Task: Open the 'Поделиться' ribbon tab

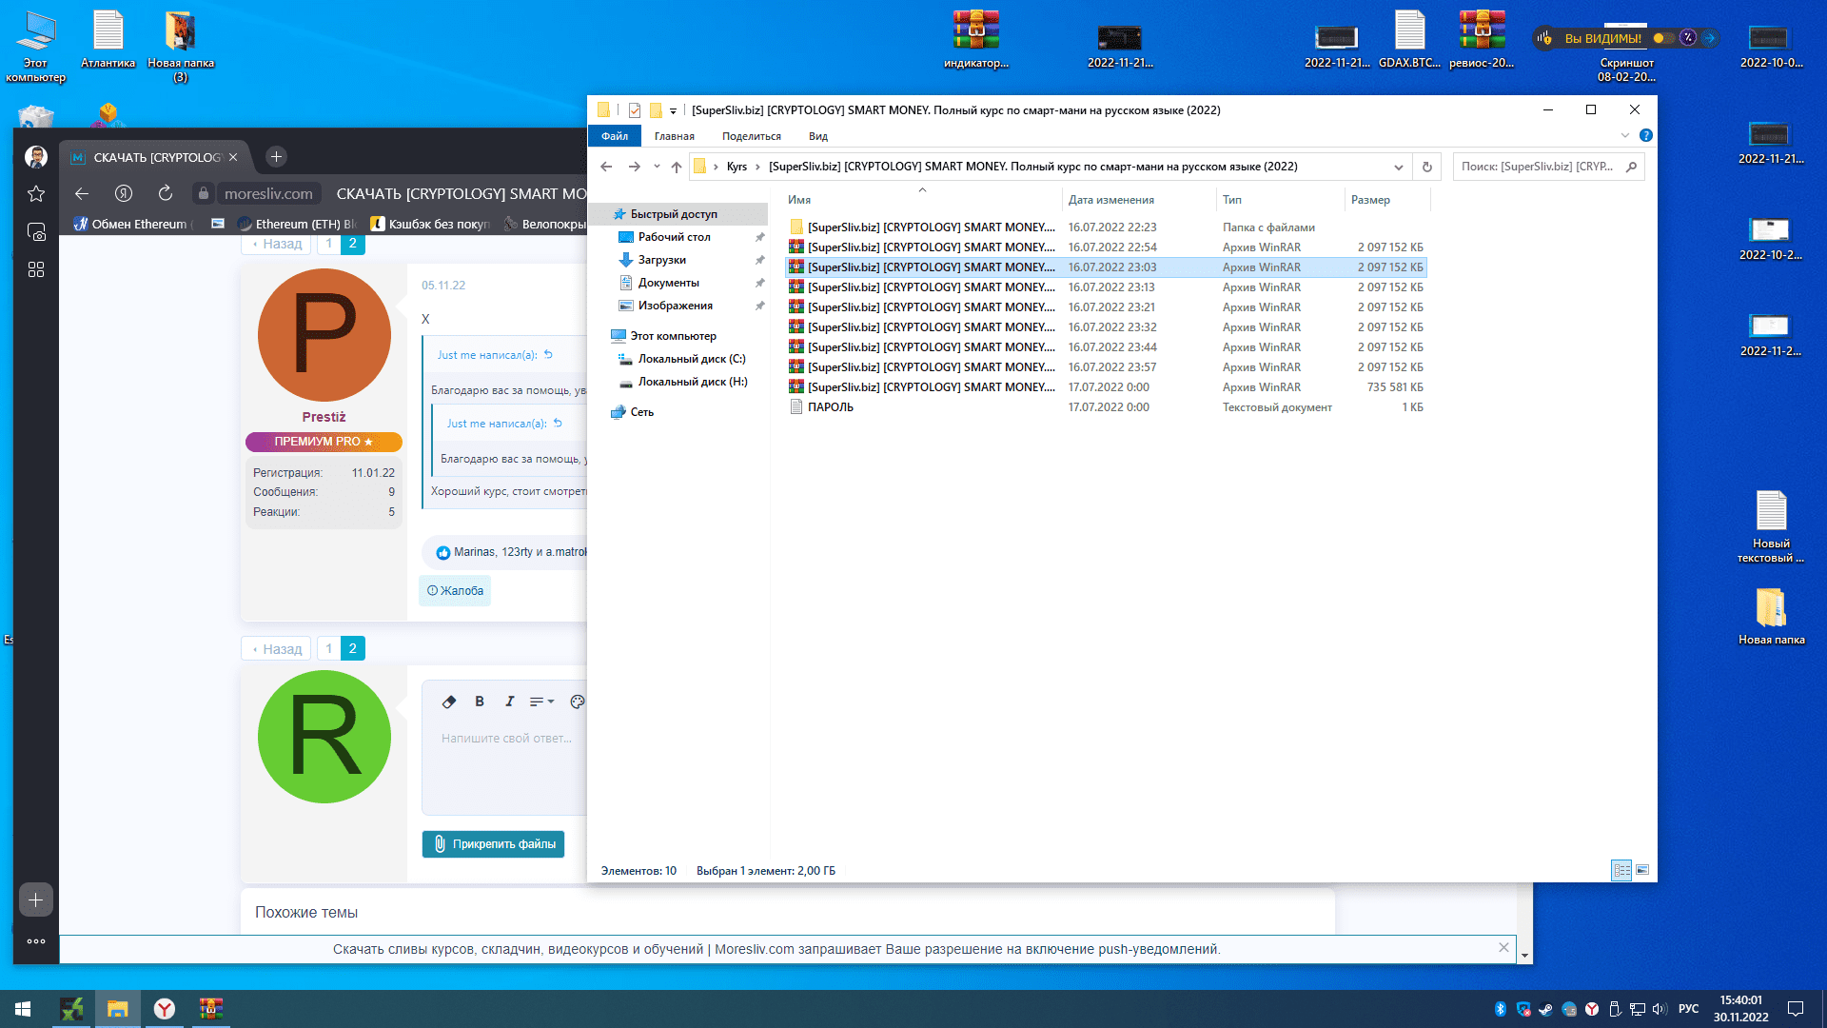Action: coord(751,136)
